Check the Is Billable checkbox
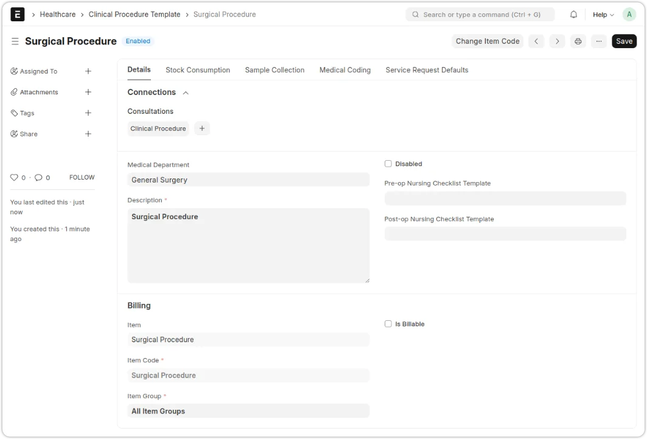Screen dimensions: 647x439 point(388,324)
